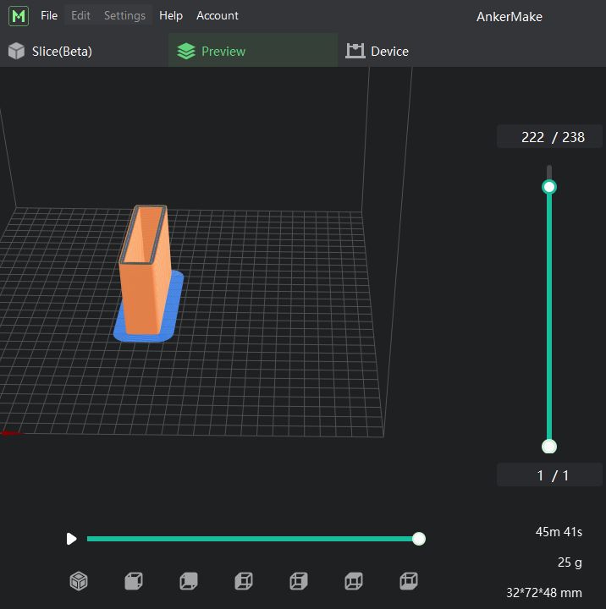
Task: Switch to the Slice(Beta) tab
Action: pyautogui.click(x=51, y=52)
